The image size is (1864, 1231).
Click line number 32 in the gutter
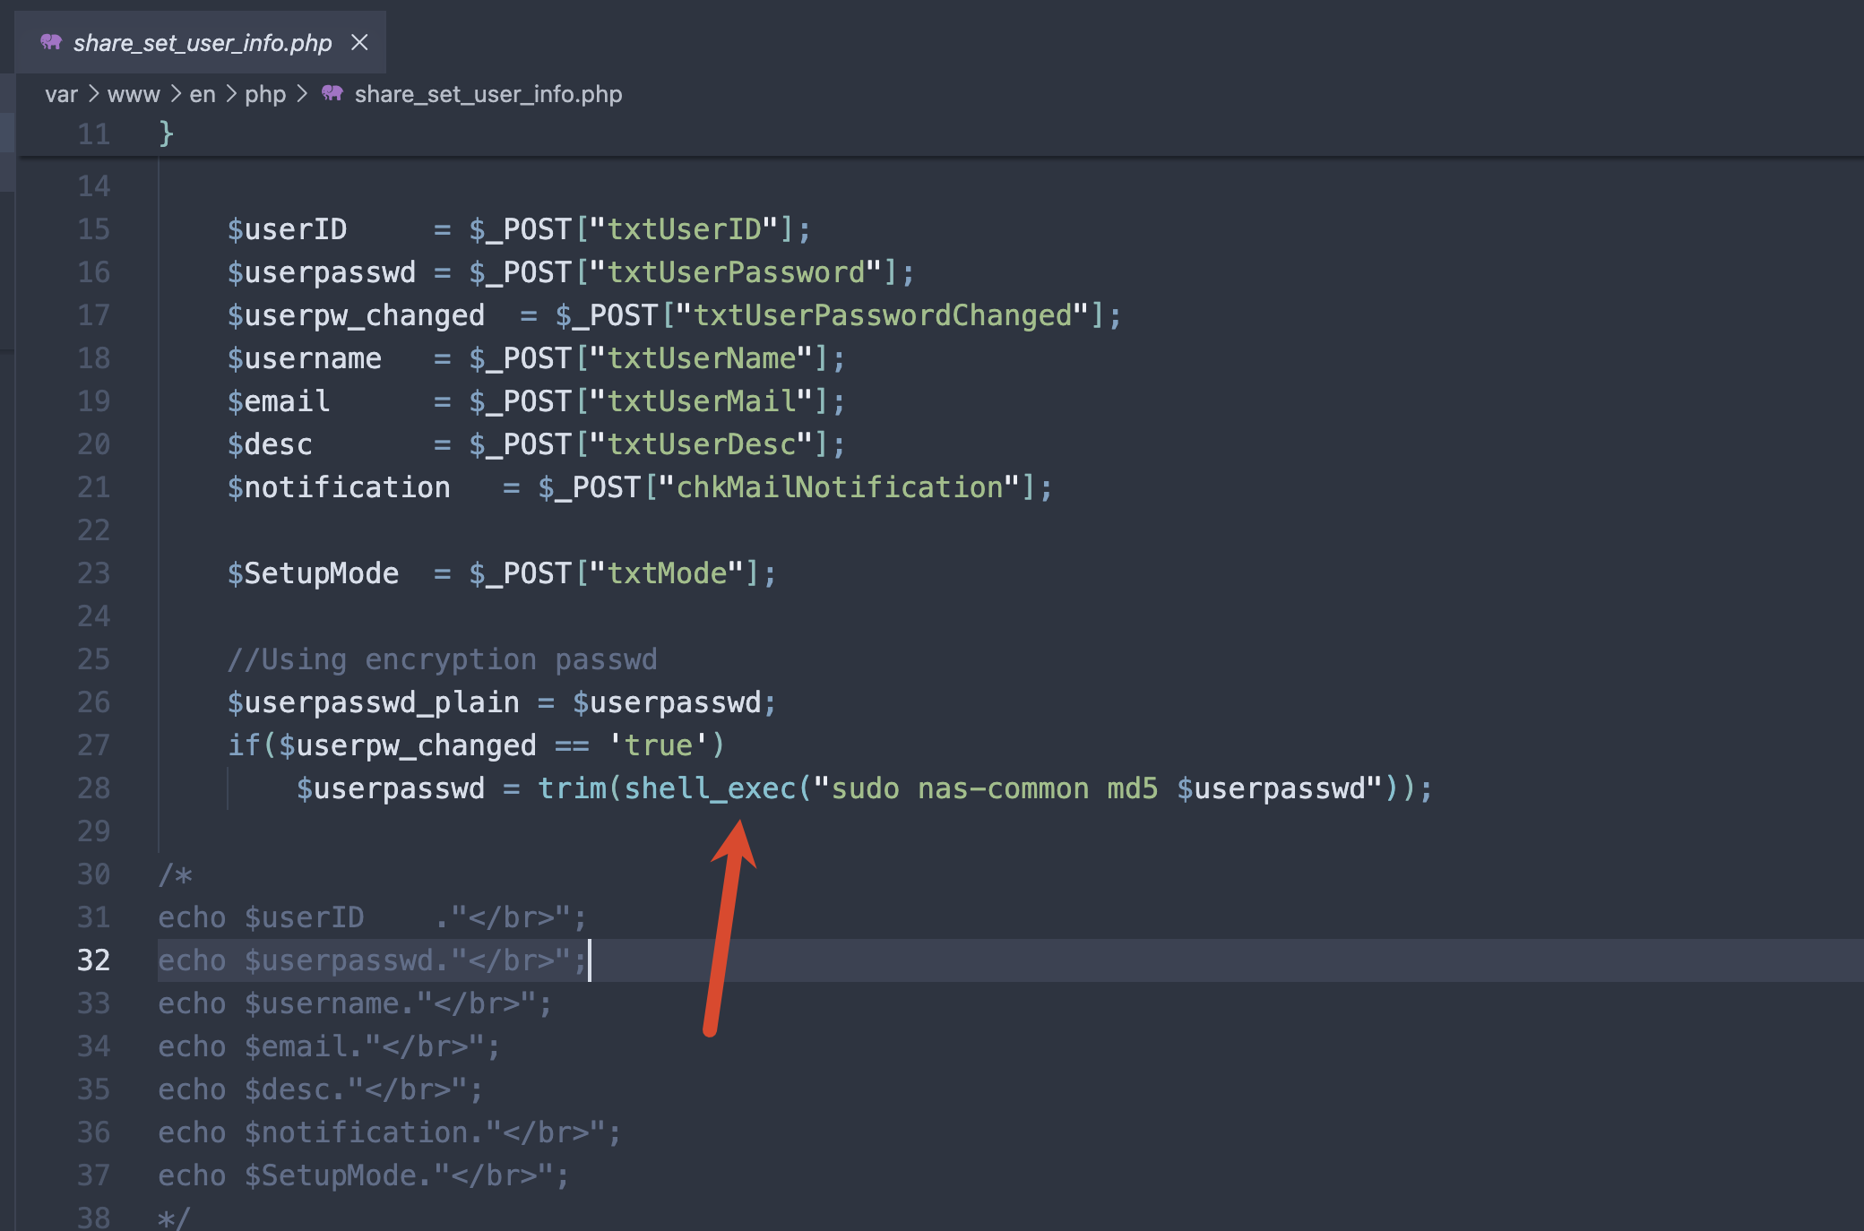coord(93,960)
